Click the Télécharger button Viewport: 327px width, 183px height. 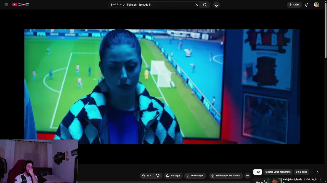coord(195,176)
